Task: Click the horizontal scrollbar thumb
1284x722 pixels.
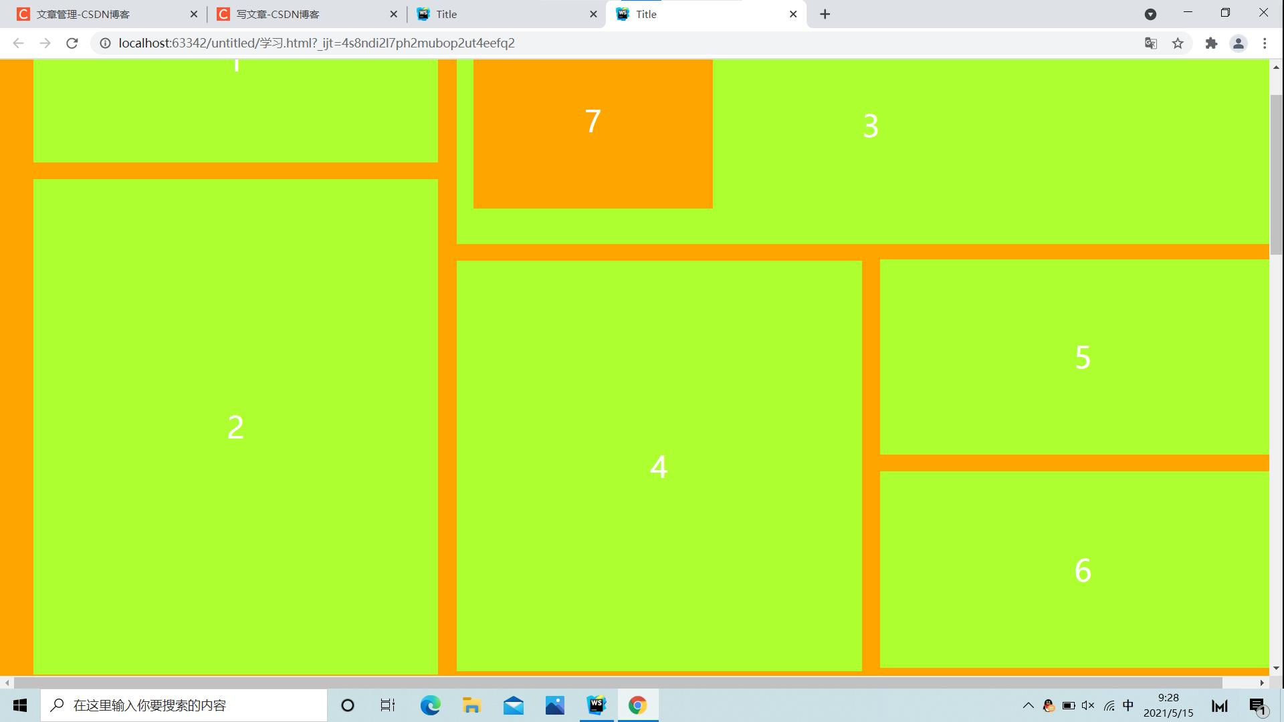Action: point(618,683)
